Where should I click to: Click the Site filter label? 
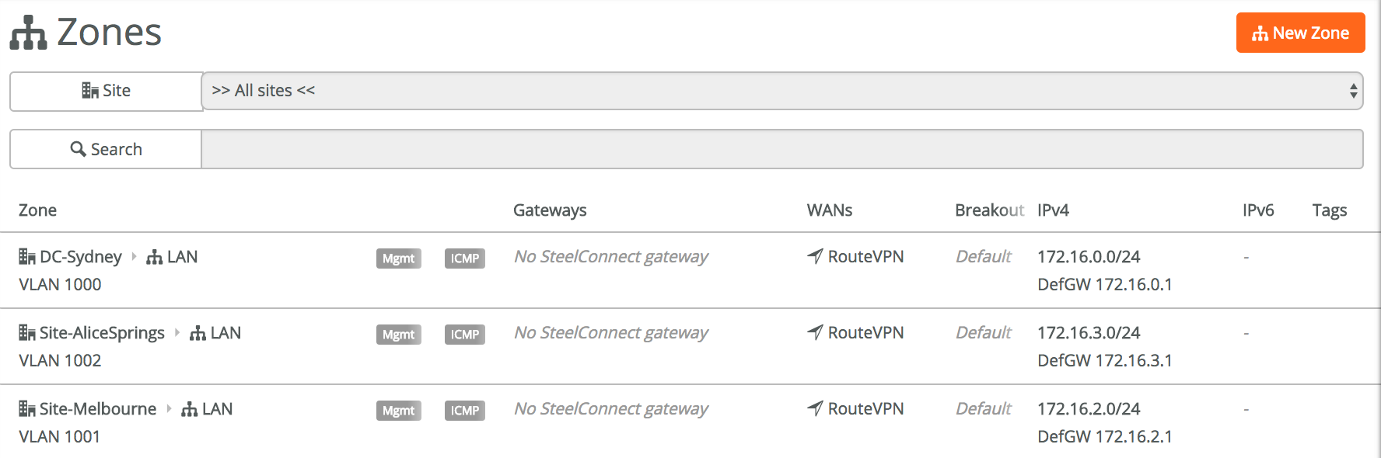click(107, 91)
